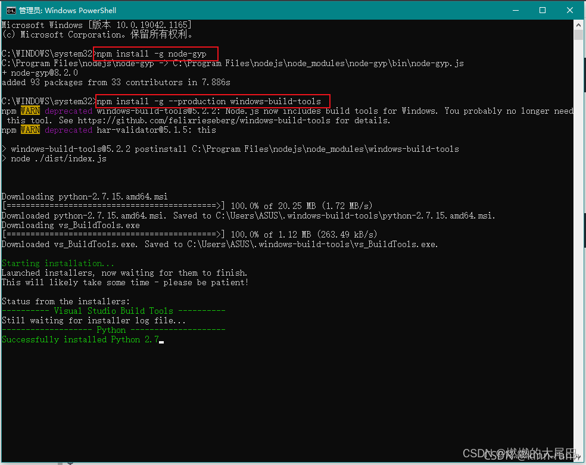Image resolution: width=586 pixels, height=465 pixels.
Task: Click the 1.12 MB download progress bar
Action: tap(113, 235)
